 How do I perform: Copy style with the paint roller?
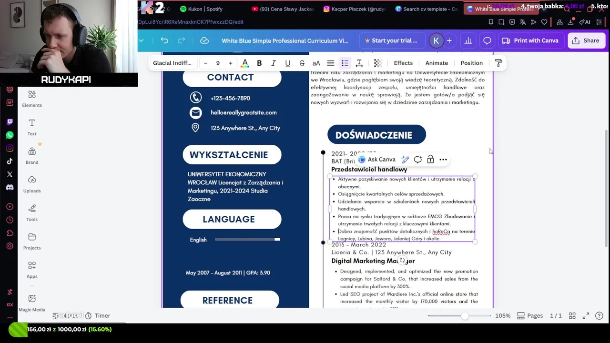(498, 63)
